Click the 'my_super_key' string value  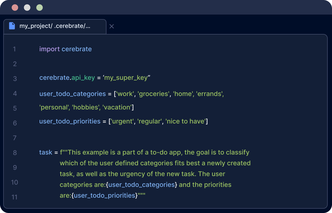point(126,78)
